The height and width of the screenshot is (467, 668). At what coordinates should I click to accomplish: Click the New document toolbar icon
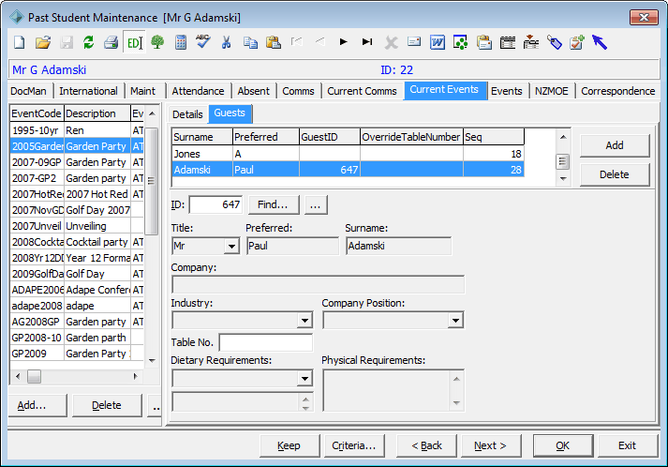pos(19,42)
